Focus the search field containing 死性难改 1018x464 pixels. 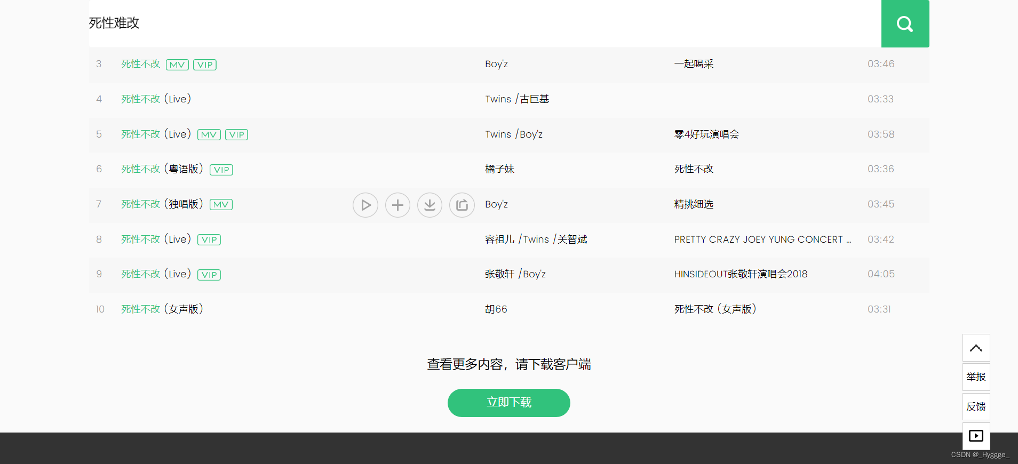485,23
